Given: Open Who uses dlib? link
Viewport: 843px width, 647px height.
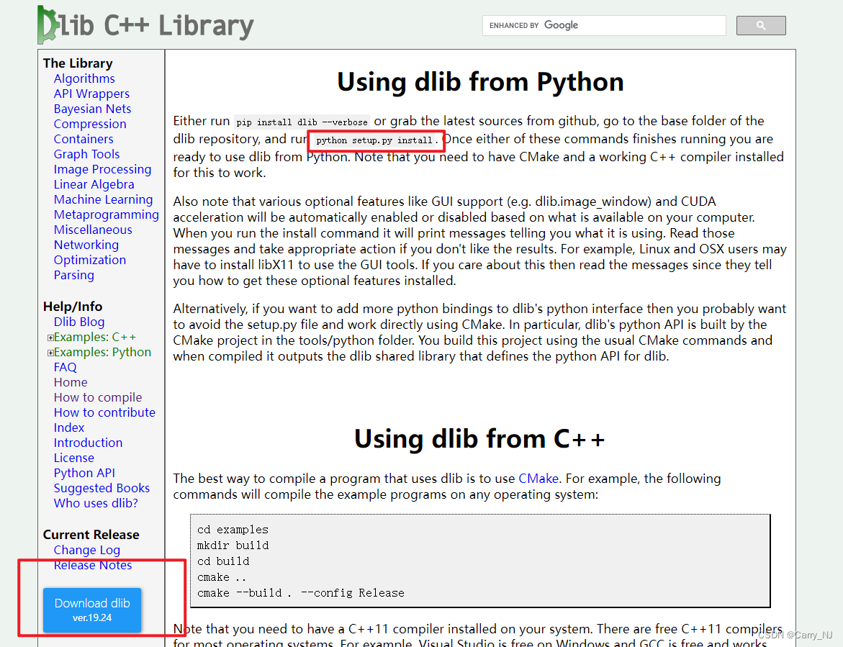Looking at the screenshot, I should coord(96,503).
